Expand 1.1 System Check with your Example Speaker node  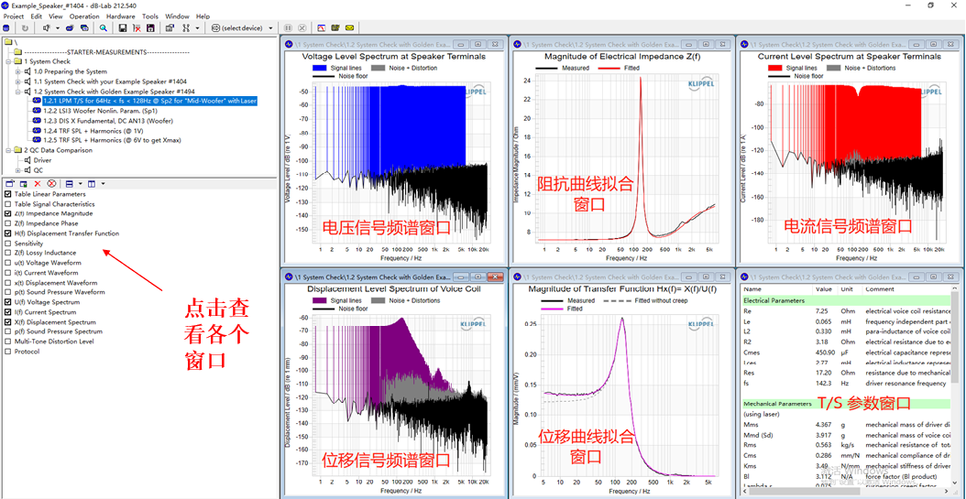pyautogui.click(x=17, y=81)
